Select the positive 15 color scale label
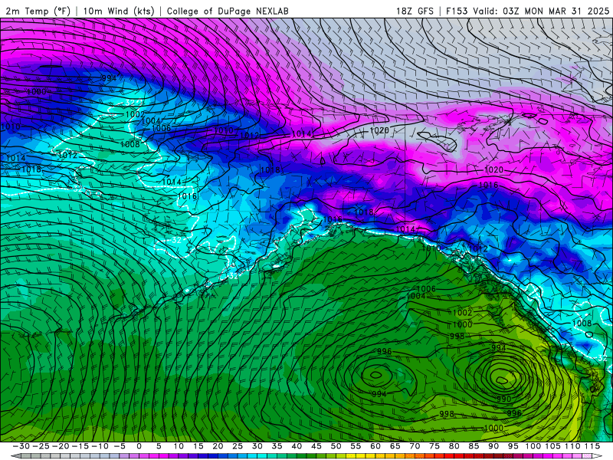This screenshot has width=613, height=460. pos(198,446)
